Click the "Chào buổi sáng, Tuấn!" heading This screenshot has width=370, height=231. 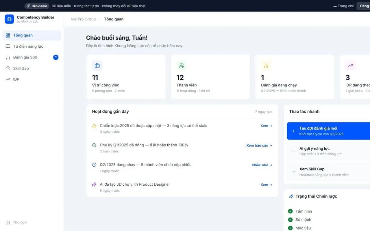coord(117,38)
